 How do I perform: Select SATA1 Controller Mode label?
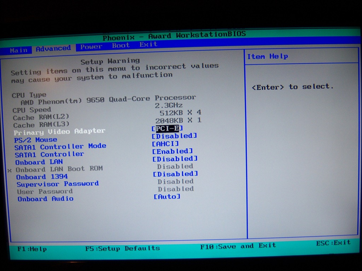pyautogui.click(x=60, y=146)
